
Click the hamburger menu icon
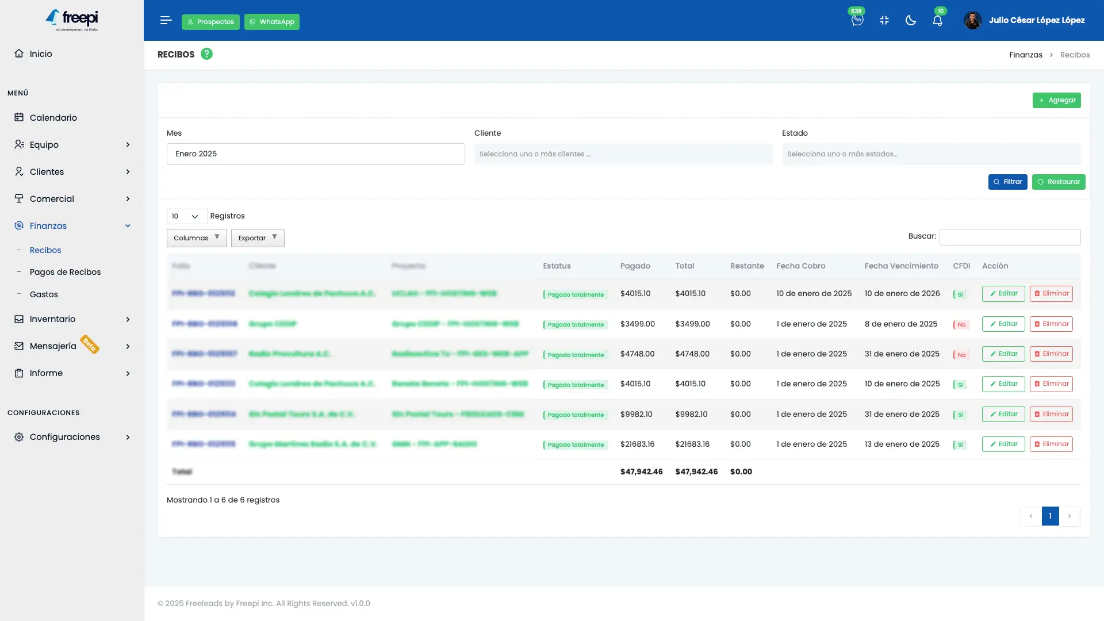tap(166, 21)
